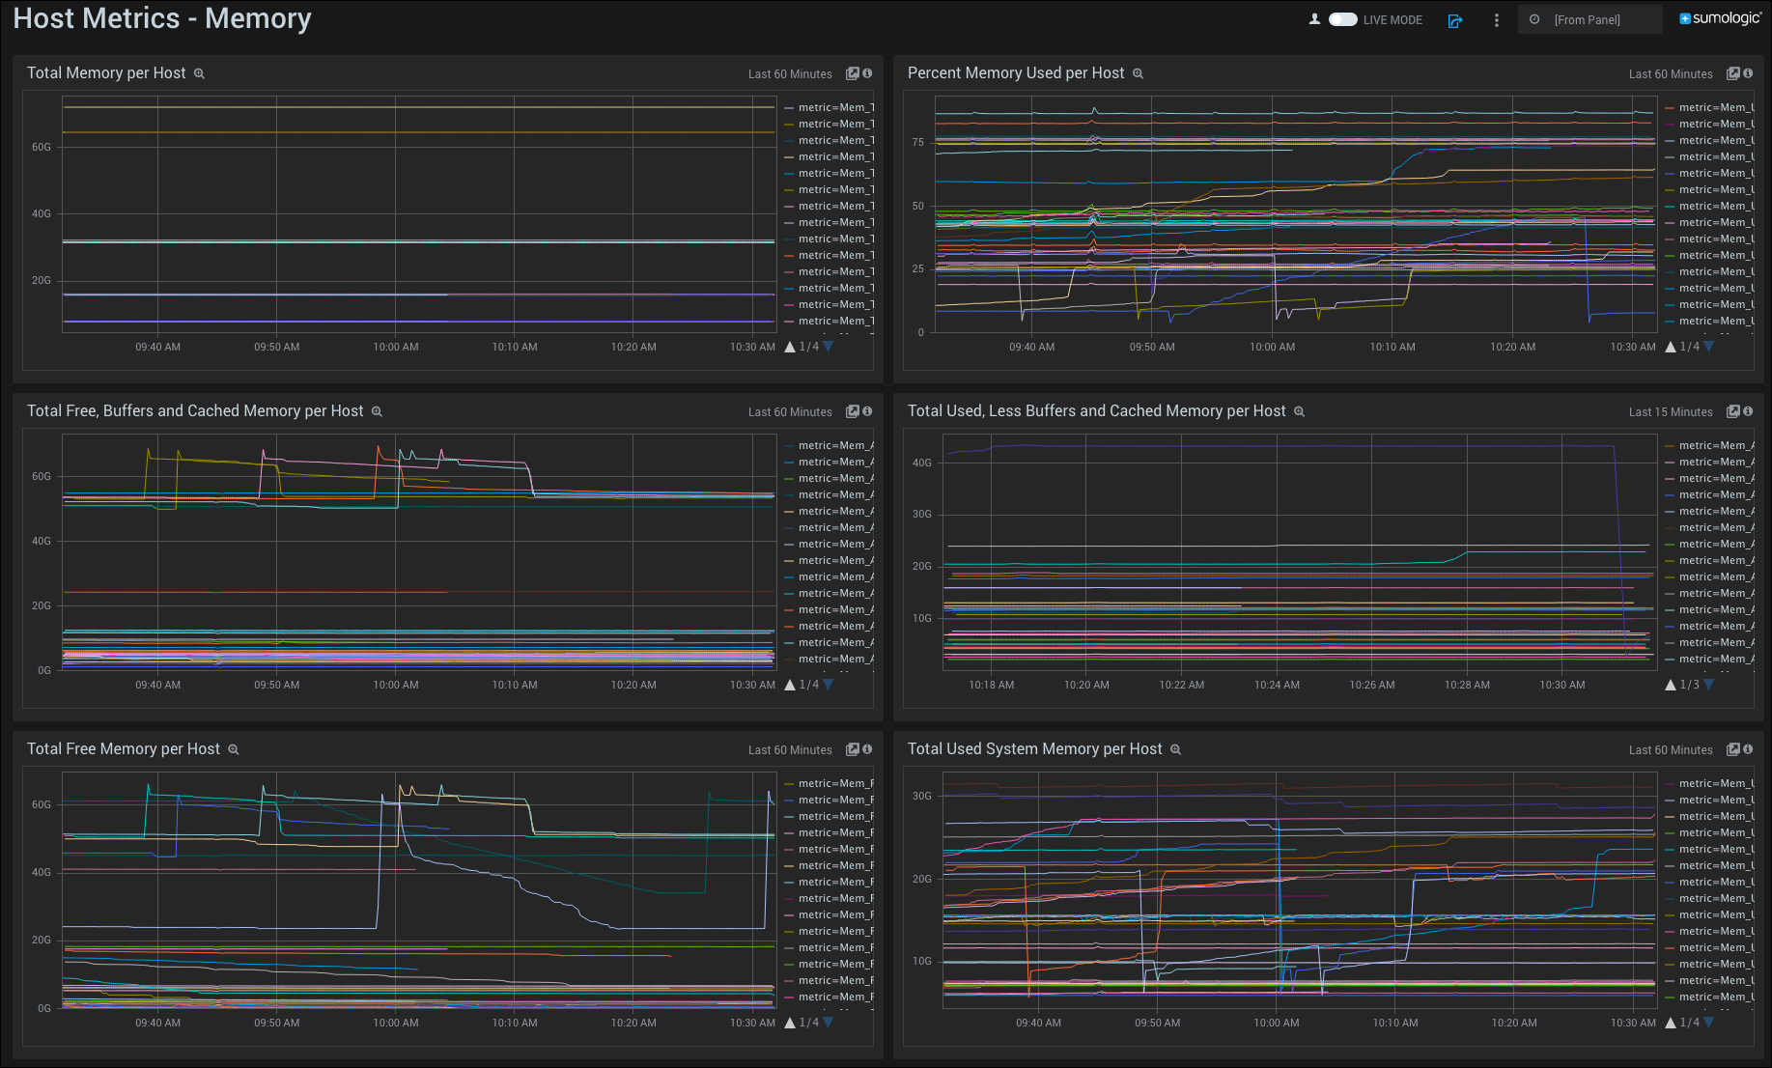Click the Percent Memory Used per Host panel title

pyautogui.click(x=1016, y=72)
